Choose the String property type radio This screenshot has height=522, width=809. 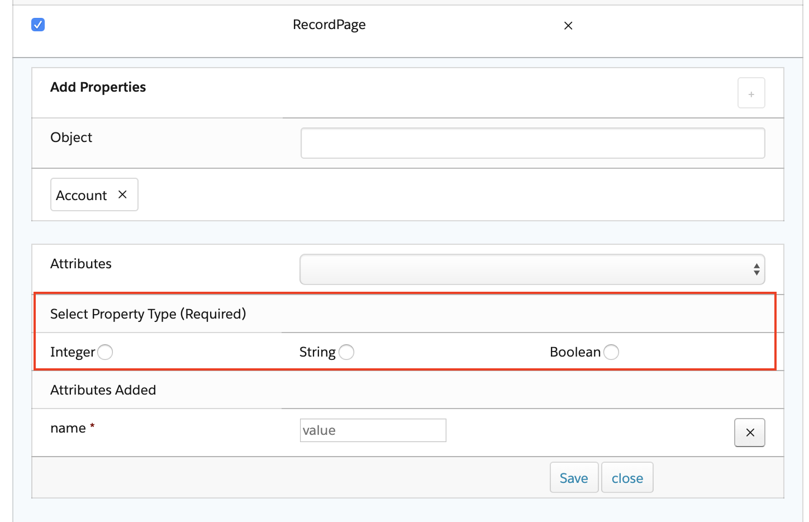coord(346,352)
